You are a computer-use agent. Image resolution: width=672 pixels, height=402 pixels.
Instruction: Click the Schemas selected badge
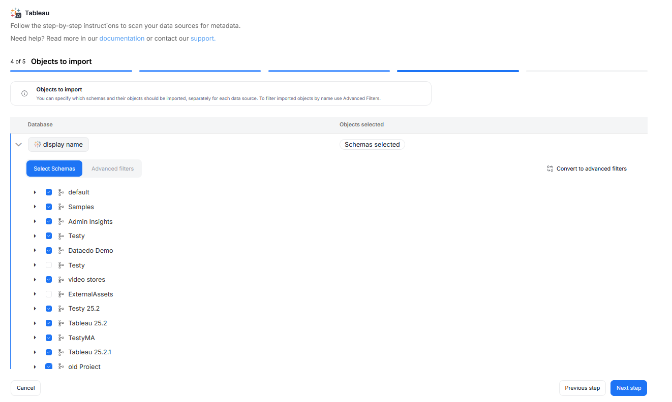pos(372,145)
